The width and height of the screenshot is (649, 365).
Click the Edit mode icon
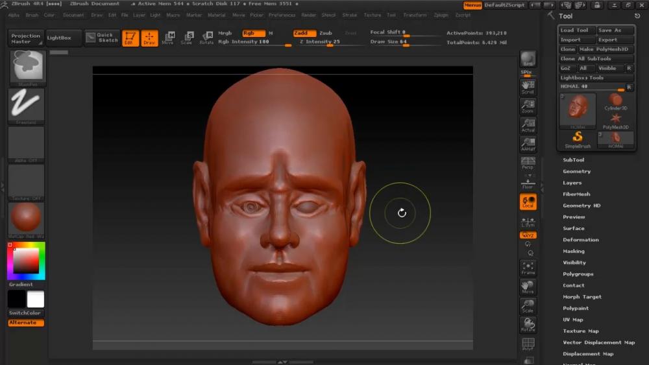click(x=130, y=38)
